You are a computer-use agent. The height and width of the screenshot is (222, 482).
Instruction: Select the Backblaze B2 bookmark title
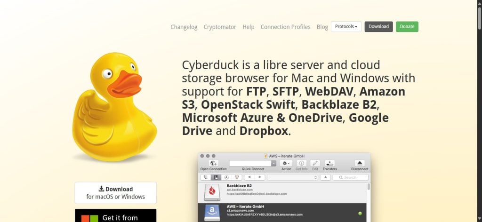tap(239, 186)
